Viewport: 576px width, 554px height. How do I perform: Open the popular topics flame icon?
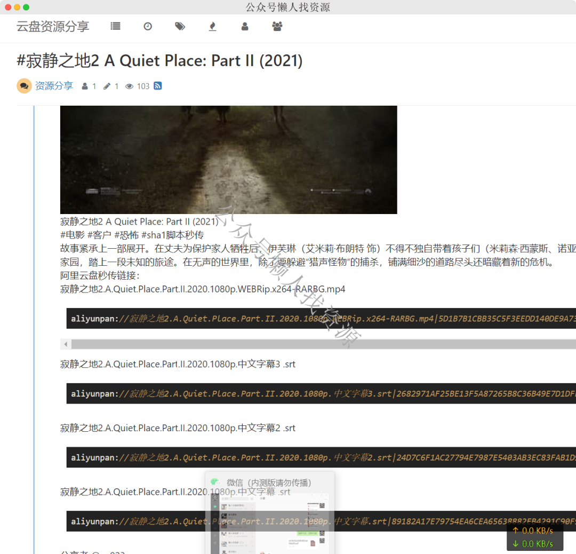[x=212, y=26]
